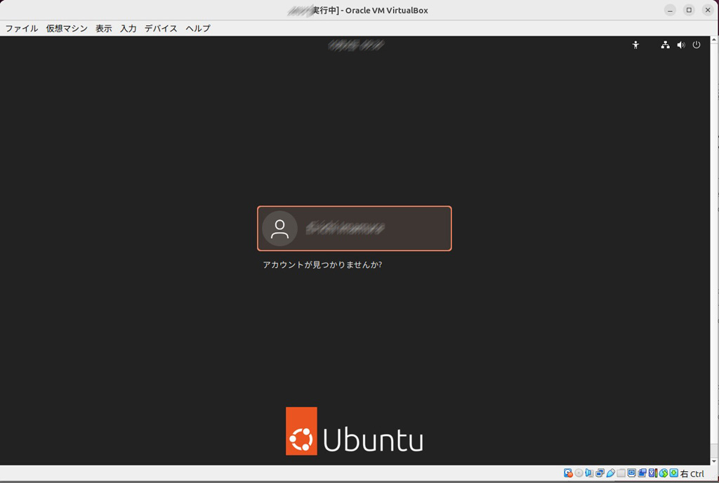This screenshot has height=483, width=719.
Task: Open the USB devices indicator icon
Action: coord(610,473)
